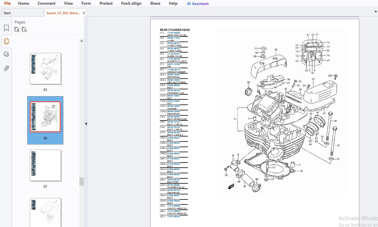Viewport: 378px width, 227px height.
Task: Click part number link 09103-08040
Action: [173, 117]
